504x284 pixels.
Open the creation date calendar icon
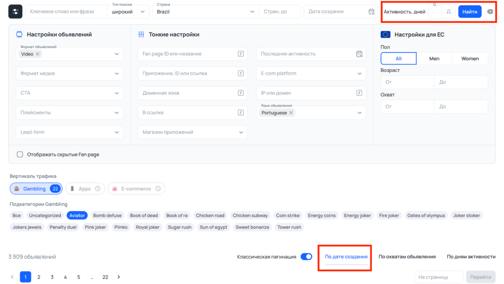click(x=371, y=12)
